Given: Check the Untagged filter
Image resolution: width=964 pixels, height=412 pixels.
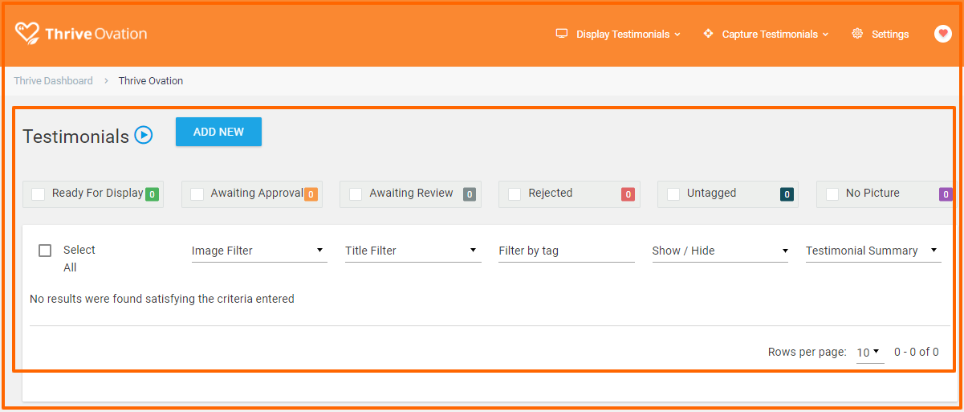Looking at the screenshot, I should tap(673, 194).
